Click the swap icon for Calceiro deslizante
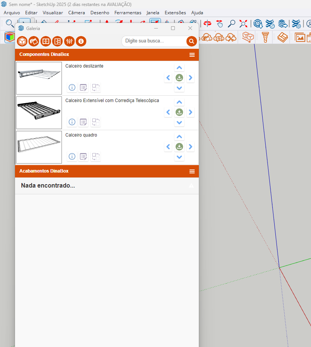Viewport: 311px width, 347px height. [x=96, y=87]
